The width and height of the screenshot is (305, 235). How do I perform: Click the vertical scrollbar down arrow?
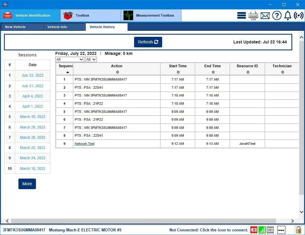301,212
